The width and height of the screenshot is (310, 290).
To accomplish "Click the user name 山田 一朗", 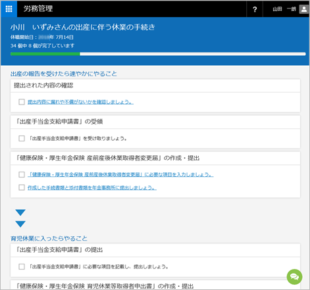I will point(284,9).
